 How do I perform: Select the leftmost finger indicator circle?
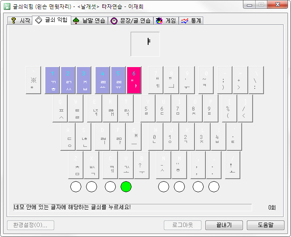[x=76, y=187]
